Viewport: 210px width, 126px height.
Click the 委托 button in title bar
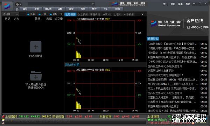click(x=166, y=4)
